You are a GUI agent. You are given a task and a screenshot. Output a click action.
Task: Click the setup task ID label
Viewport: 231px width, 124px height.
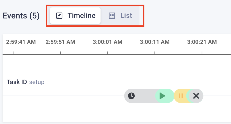[37, 82]
